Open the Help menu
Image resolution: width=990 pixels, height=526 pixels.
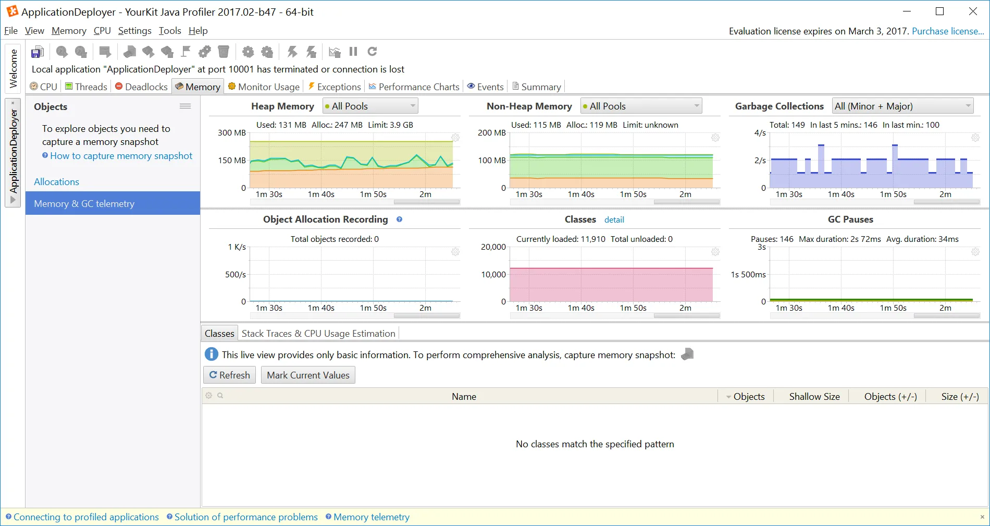point(198,31)
